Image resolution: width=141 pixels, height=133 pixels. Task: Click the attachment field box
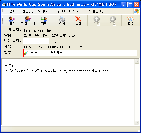[80, 53]
